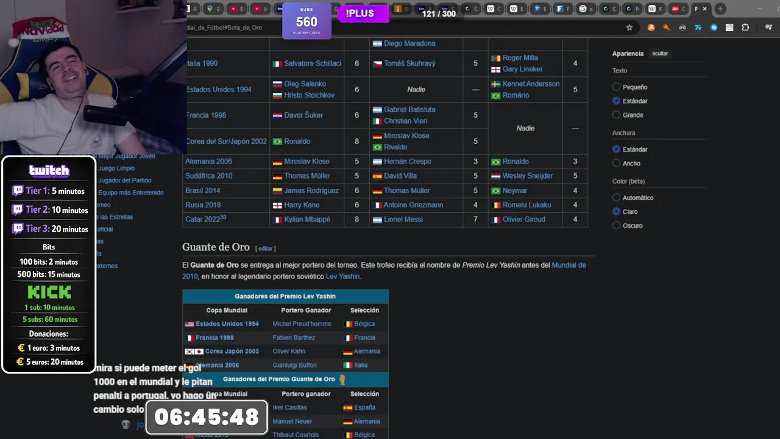Click the Italian flag beside Christian Vieri
780x439 pixels.
[377, 121]
